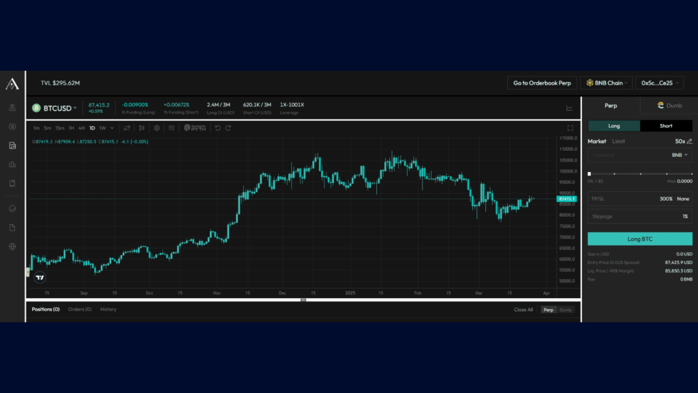Open chart settings gear icon
Image resolution: width=698 pixels, height=393 pixels.
click(x=157, y=128)
